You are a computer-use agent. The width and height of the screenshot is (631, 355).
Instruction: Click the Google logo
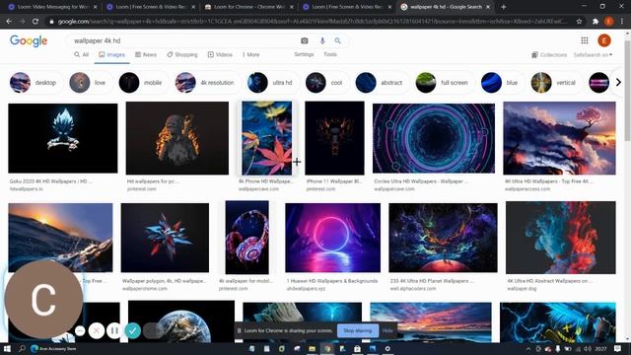[x=29, y=40]
